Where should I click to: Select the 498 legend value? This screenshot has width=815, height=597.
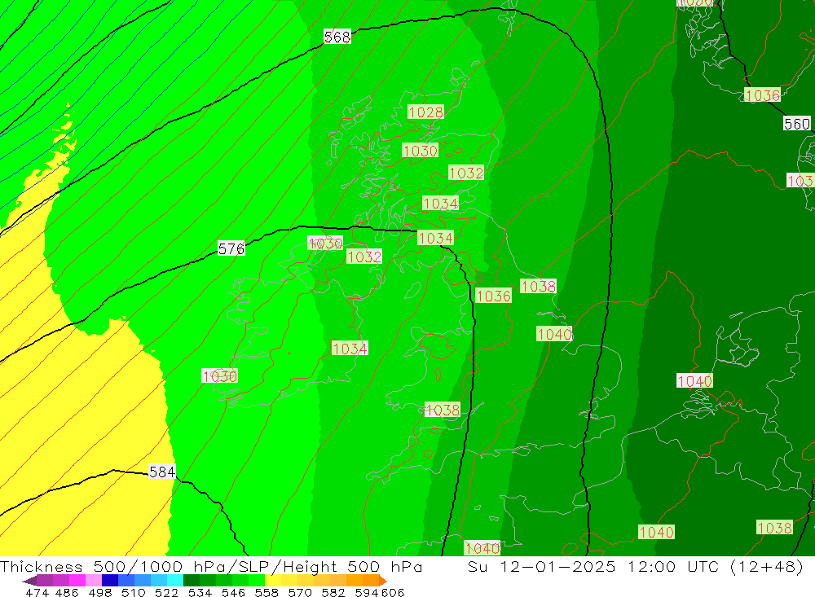click(x=99, y=592)
